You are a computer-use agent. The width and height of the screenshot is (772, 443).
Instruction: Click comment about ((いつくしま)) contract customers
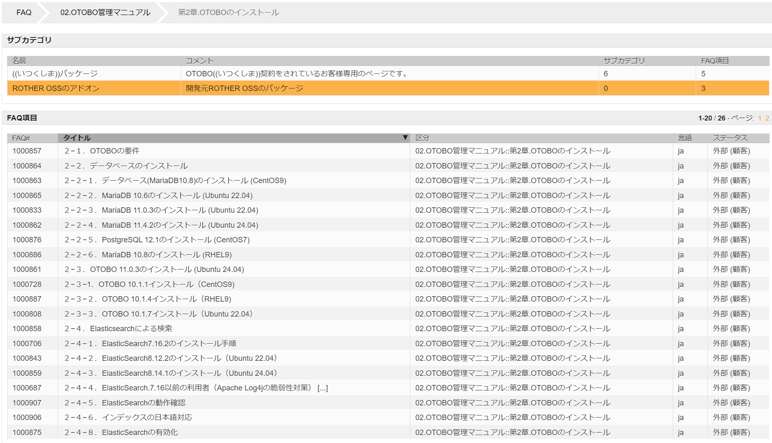click(298, 73)
